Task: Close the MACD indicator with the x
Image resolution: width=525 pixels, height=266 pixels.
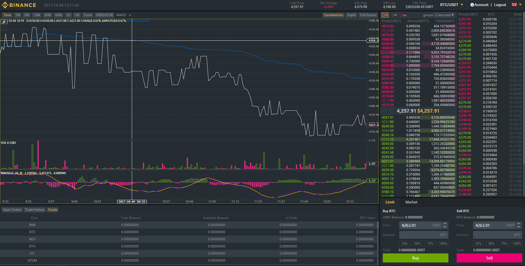Action: point(130,15)
